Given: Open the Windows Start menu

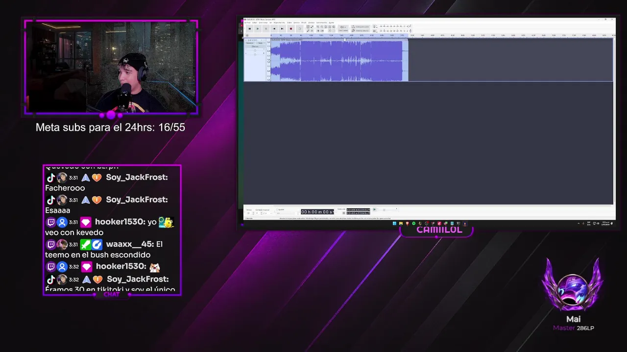Looking at the screenshot, I should coord(394,223).
